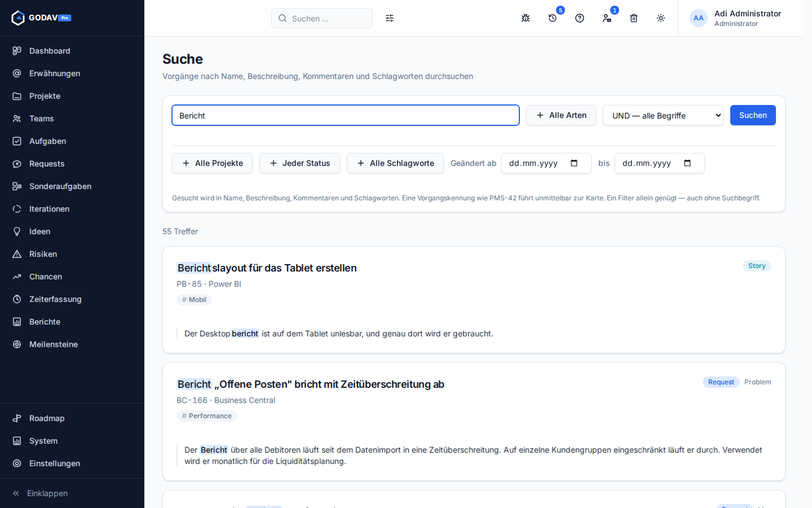Open result Bericht „Offene Posten" bricht ab
The width and height of the screenshot is (812, 508).
coord(311,384)
